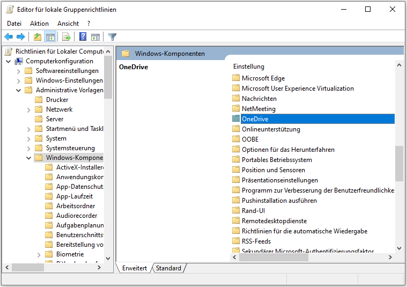Click the blue Back arrow in toolbar

[x=9, y=37]
